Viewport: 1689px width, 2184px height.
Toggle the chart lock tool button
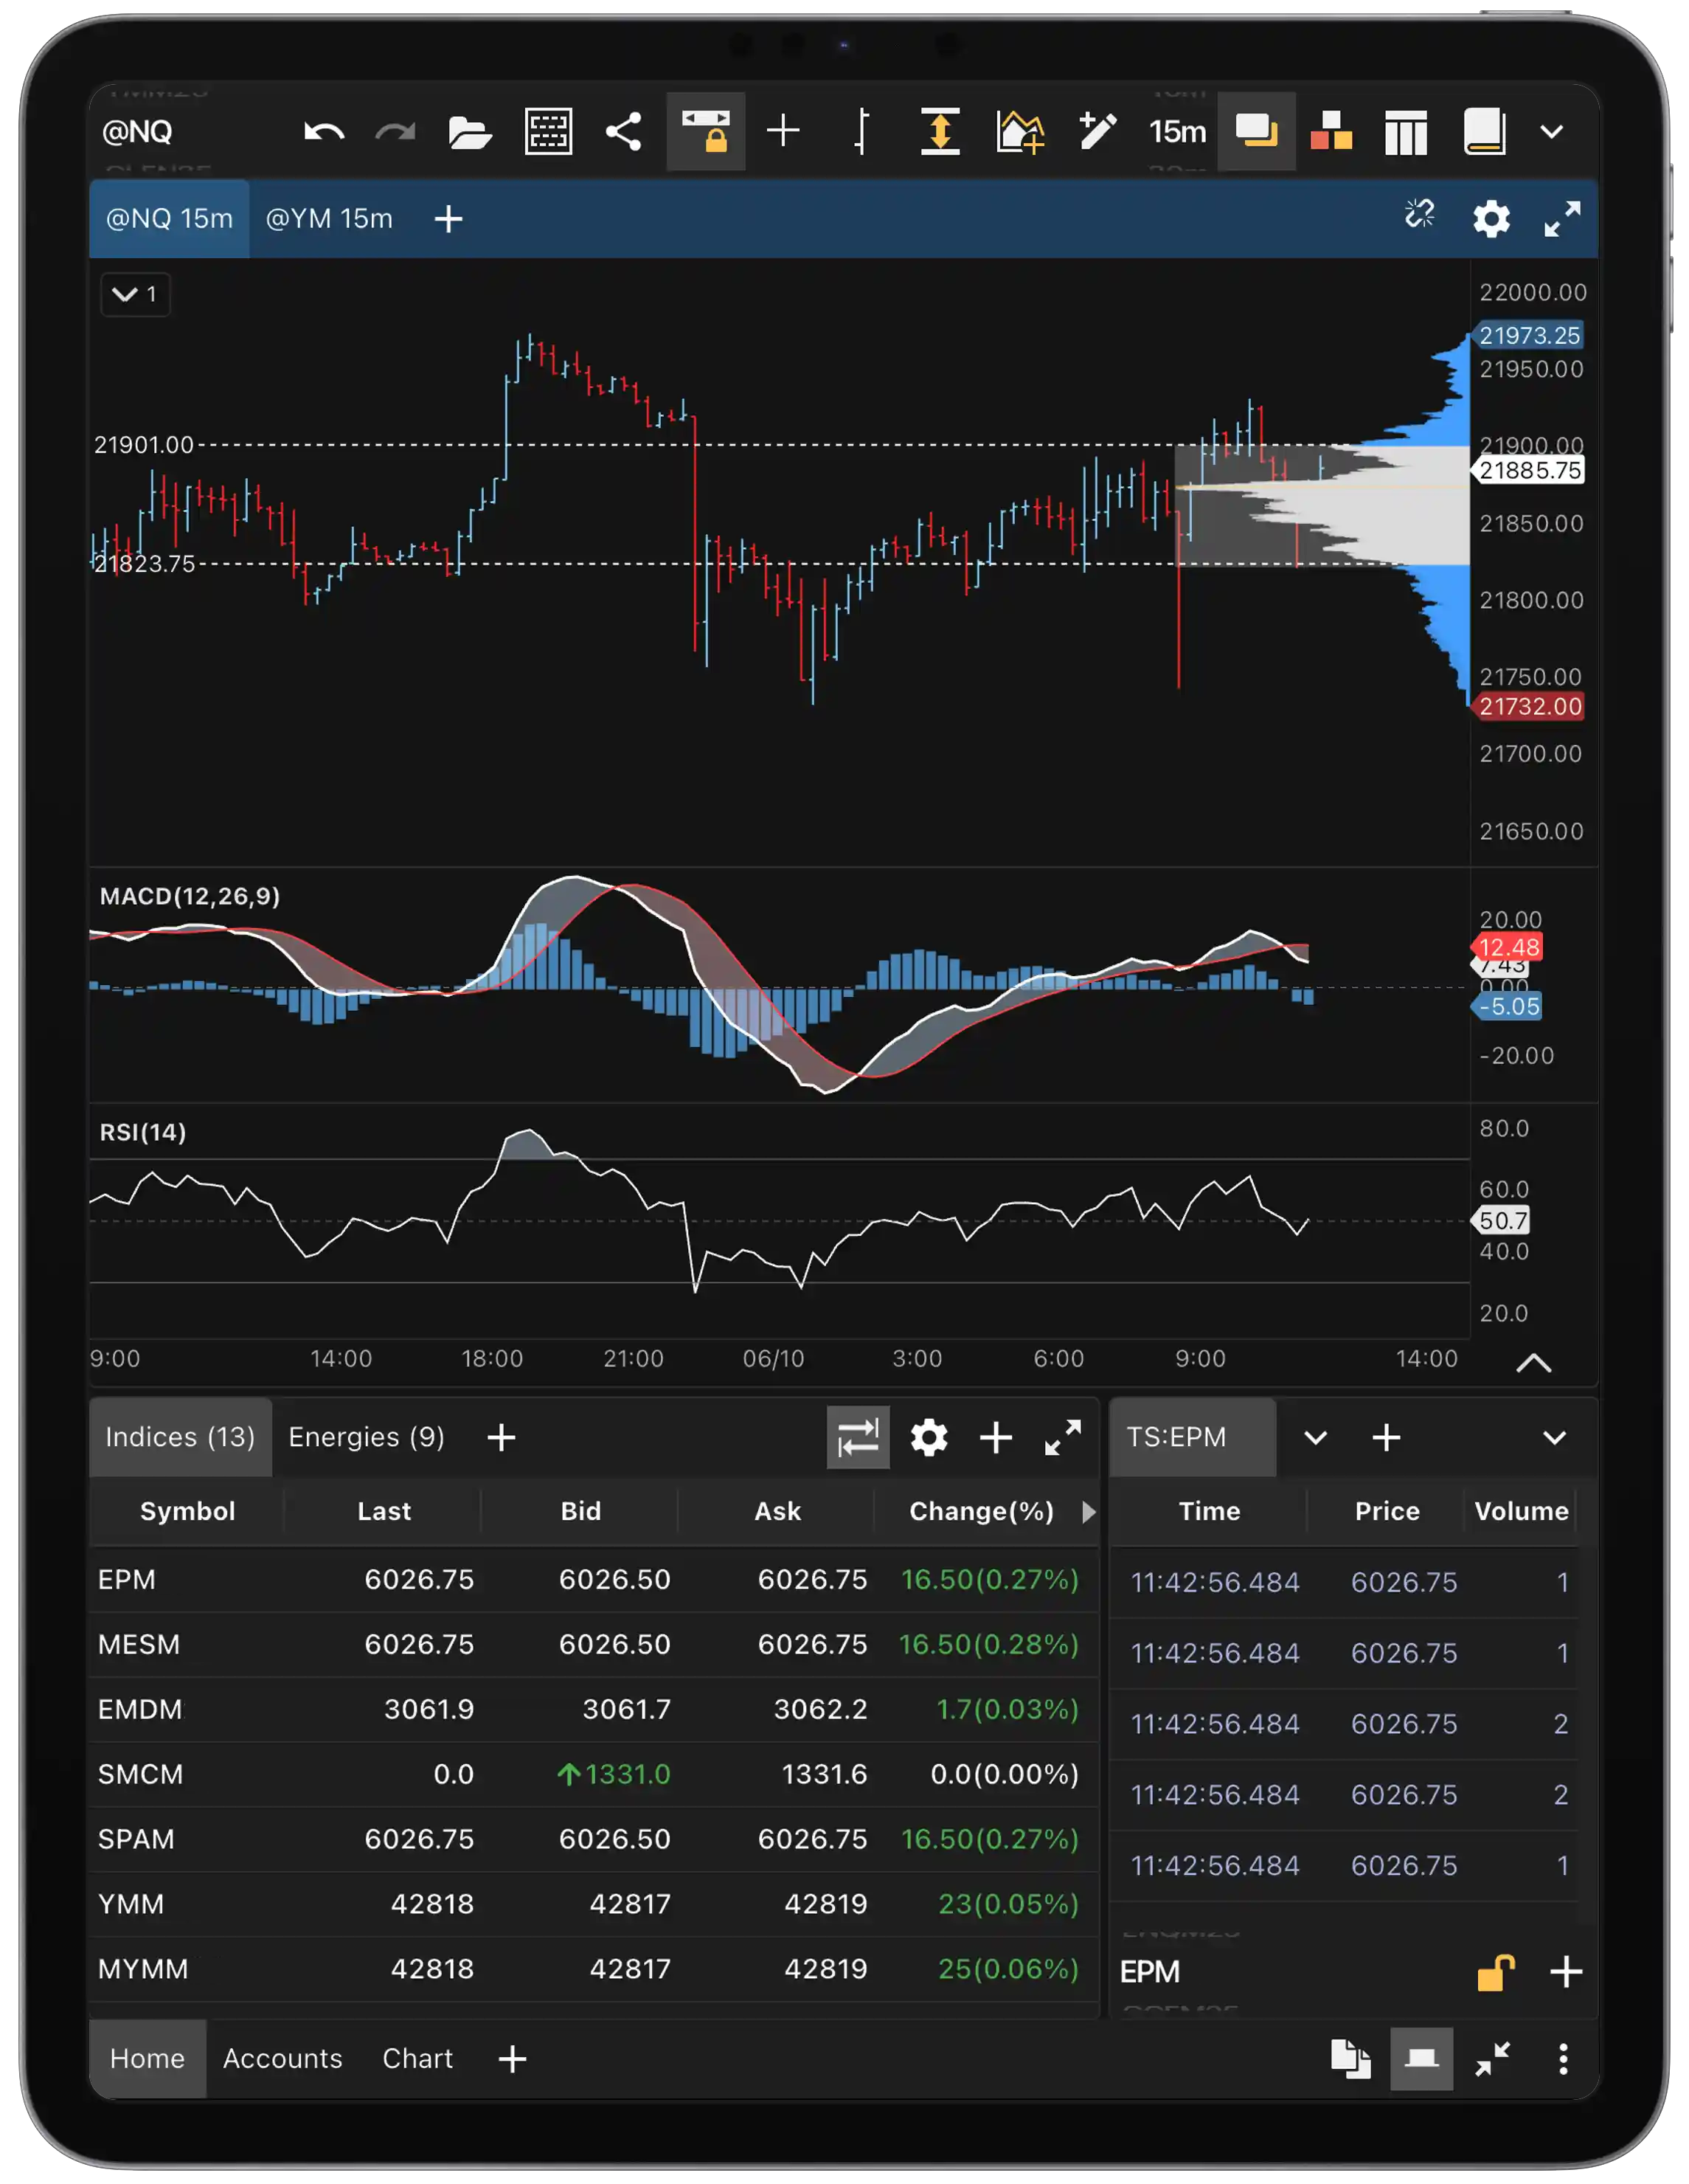[x=706, y=131]
